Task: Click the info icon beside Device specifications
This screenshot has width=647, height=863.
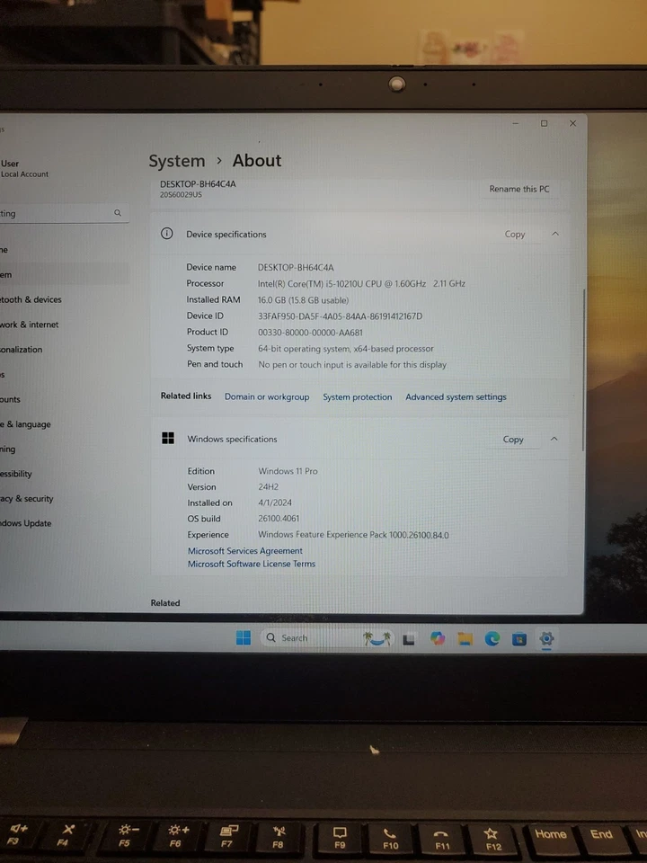Action: 167,234
